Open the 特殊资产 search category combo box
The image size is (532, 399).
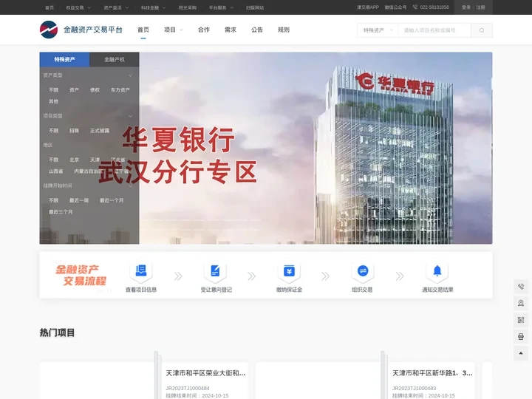coord(378,30)
